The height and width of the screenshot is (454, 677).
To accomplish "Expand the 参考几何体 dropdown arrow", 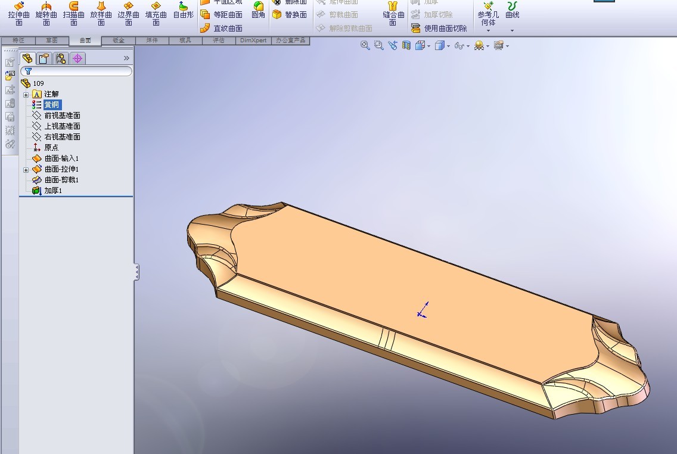I will [488, 30].
